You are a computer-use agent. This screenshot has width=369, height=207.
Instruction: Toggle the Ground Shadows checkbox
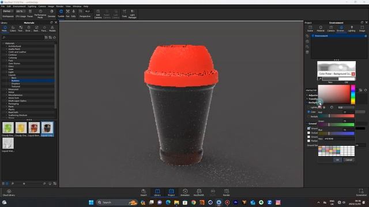[309, 128]
